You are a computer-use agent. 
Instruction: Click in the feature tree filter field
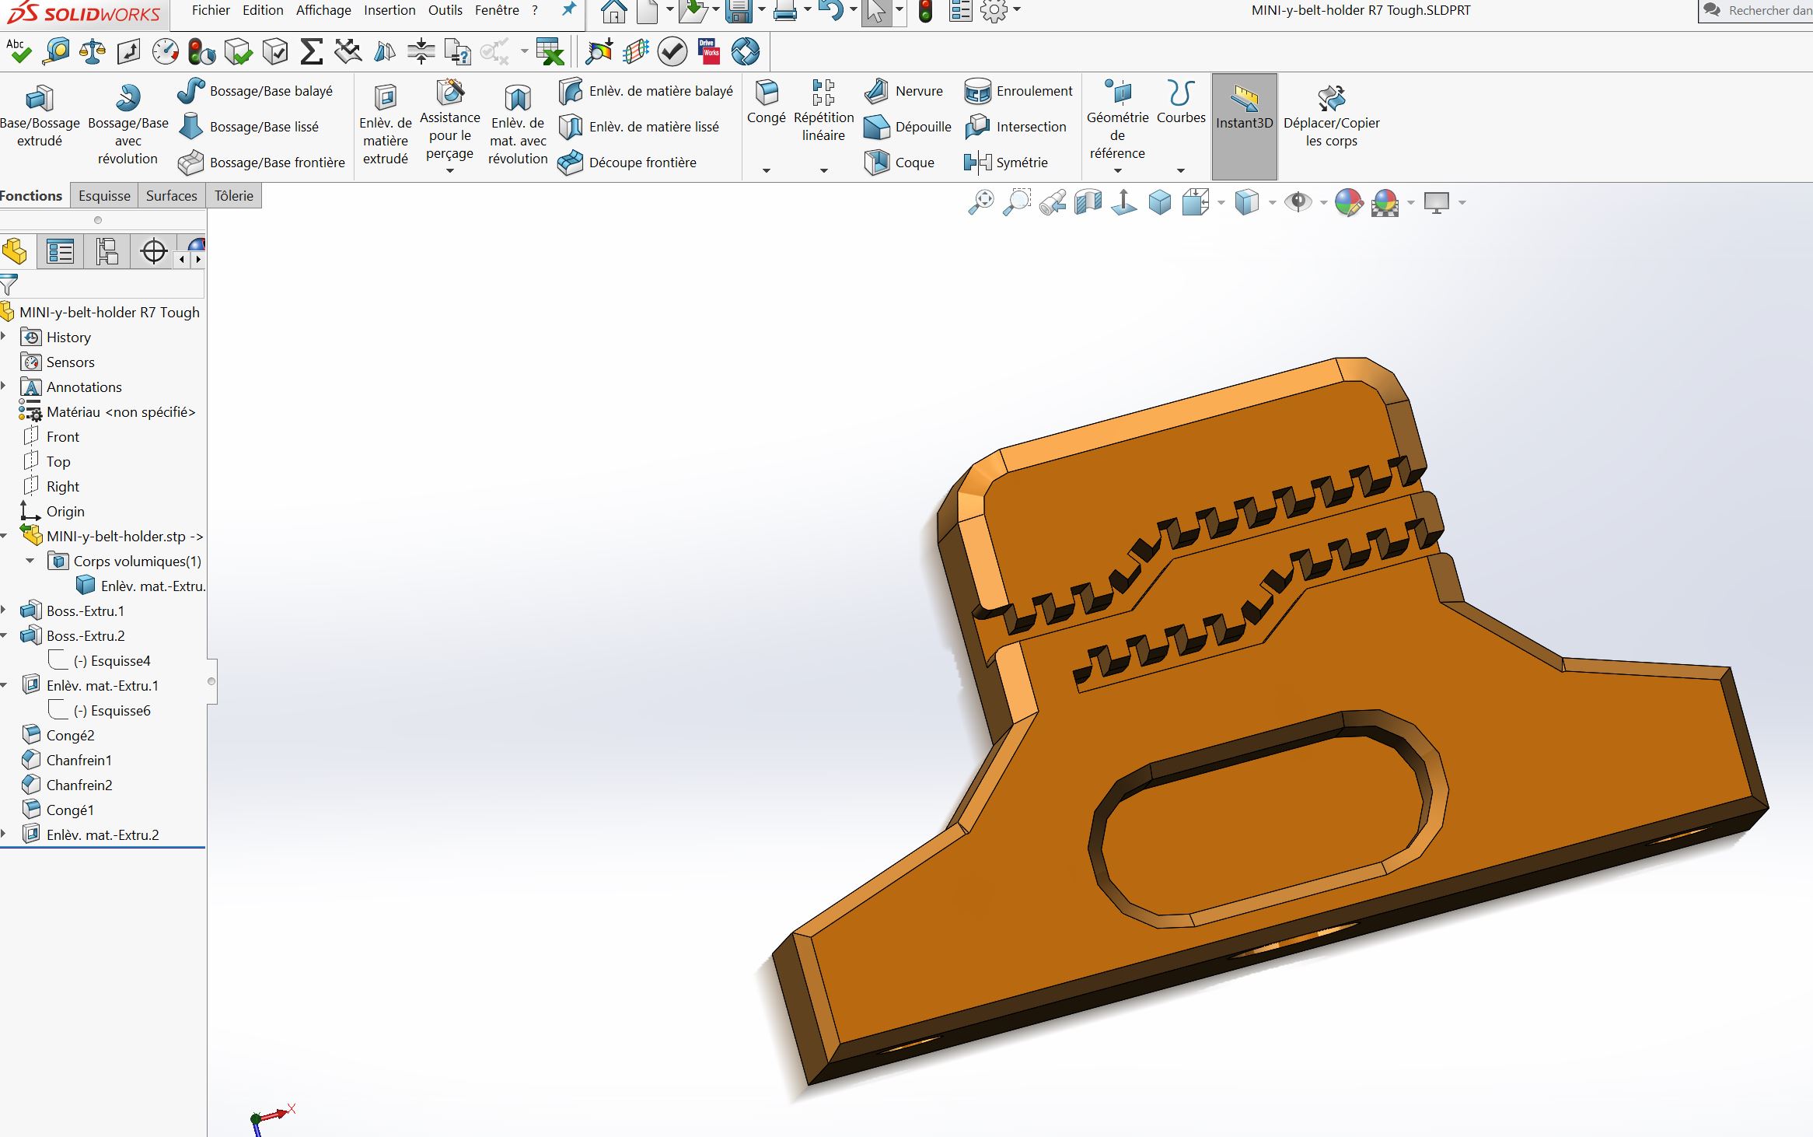[111, 285]
